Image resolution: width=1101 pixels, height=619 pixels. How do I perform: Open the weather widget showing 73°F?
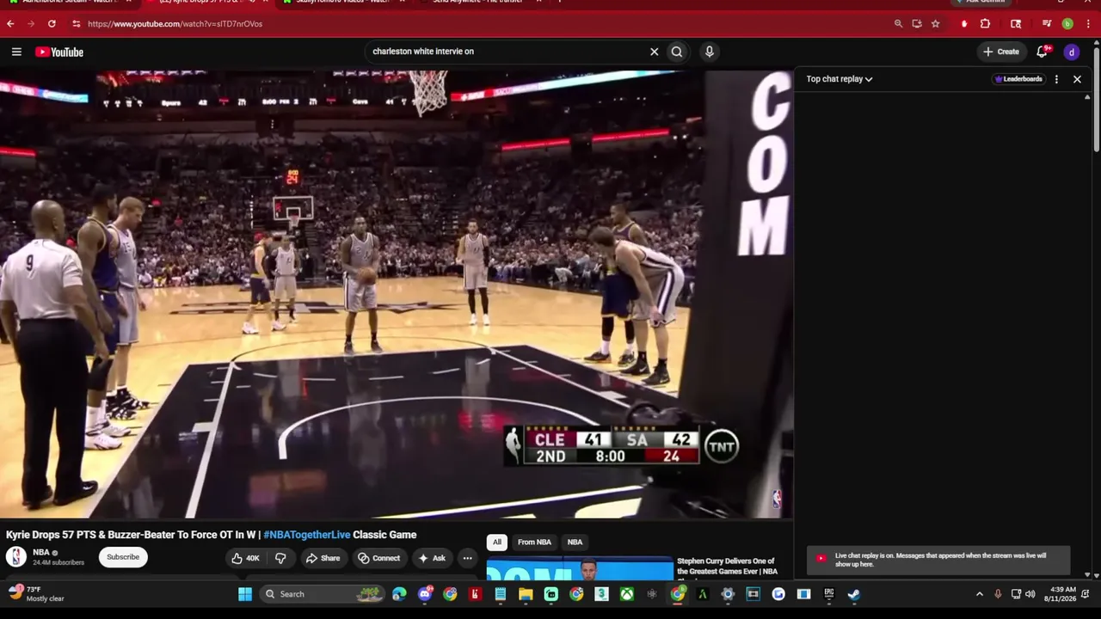[x=36, y=594]
